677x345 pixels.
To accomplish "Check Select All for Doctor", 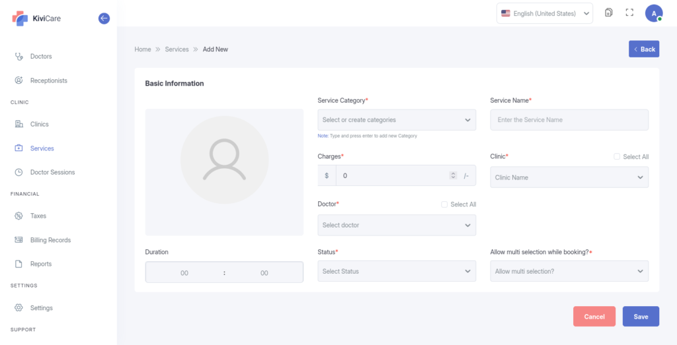I will tap(444, 204).
